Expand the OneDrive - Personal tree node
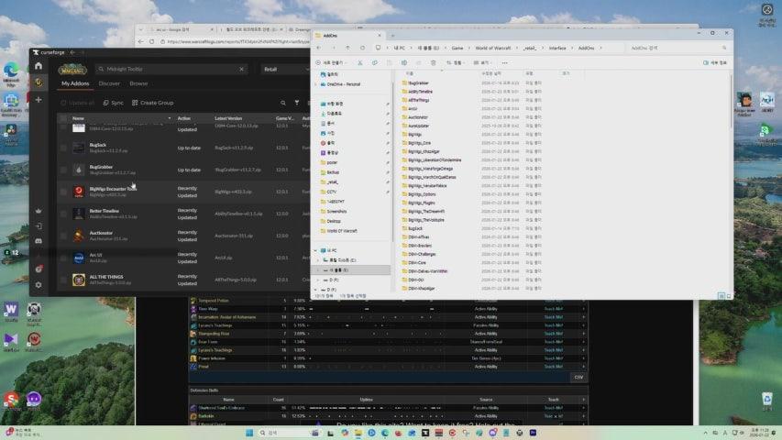This screenshot has width=782, height=440. click(316, 84)
